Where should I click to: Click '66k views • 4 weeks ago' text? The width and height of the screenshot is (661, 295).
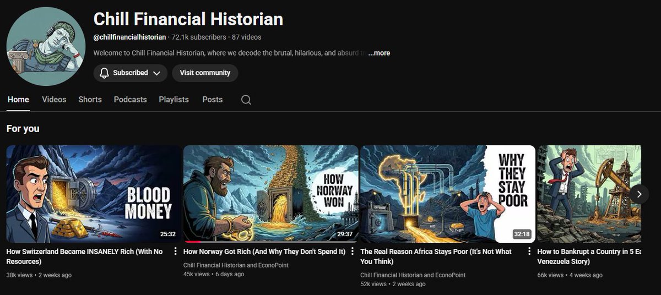[x=570, y=275]
